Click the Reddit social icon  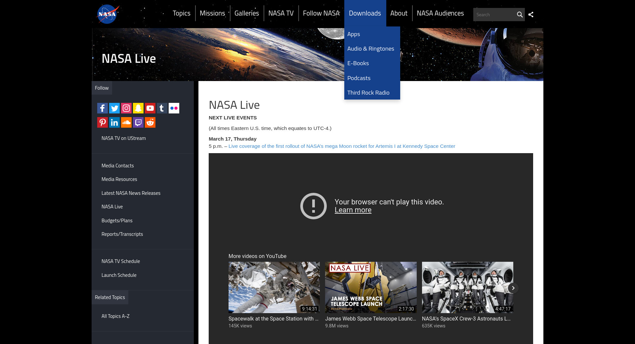(150, 122)
